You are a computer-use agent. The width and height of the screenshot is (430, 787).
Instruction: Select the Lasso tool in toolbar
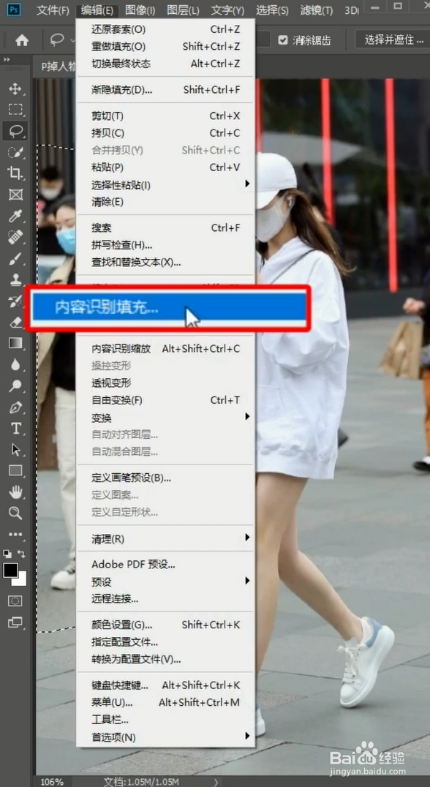click(15, 131)
